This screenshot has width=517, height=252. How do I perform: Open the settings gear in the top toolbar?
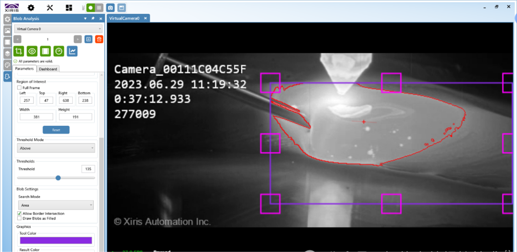tap(31, 8)
